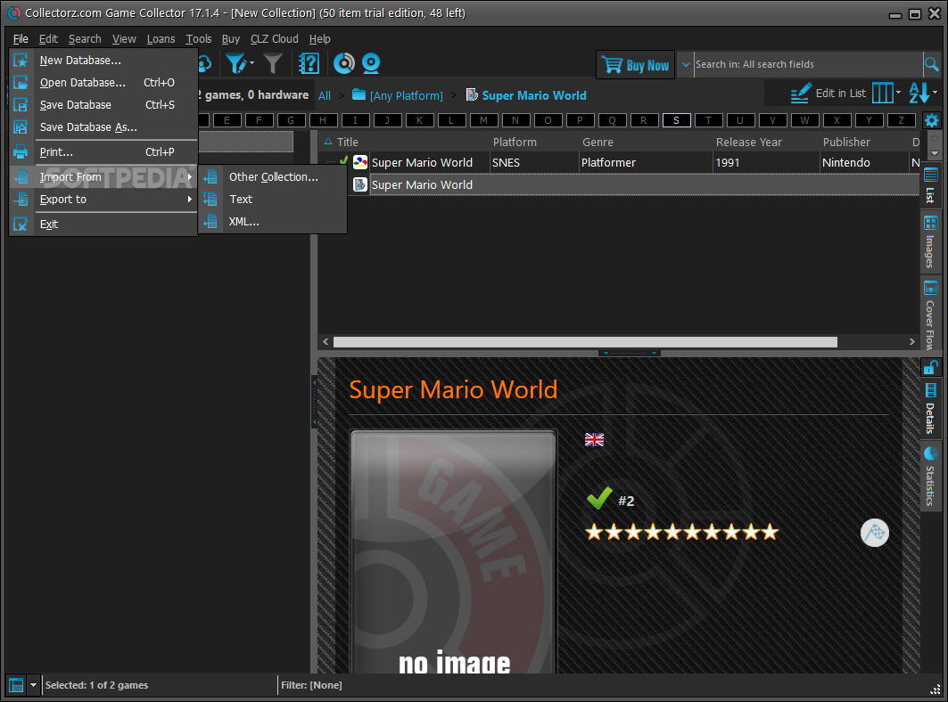Click the list scroll left arrow
This screenshot has width=948, height=702.
[x=326, y=342]
